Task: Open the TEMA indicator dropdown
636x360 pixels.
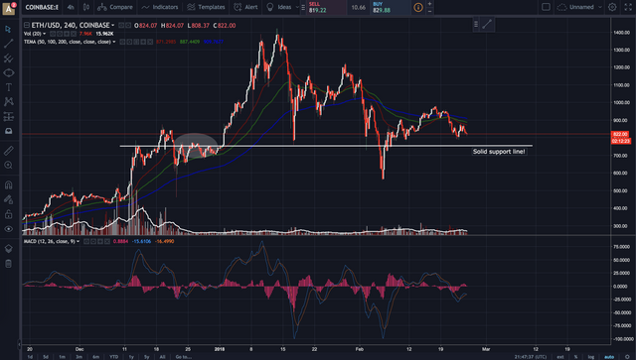Action: click(x=114, y=42)
